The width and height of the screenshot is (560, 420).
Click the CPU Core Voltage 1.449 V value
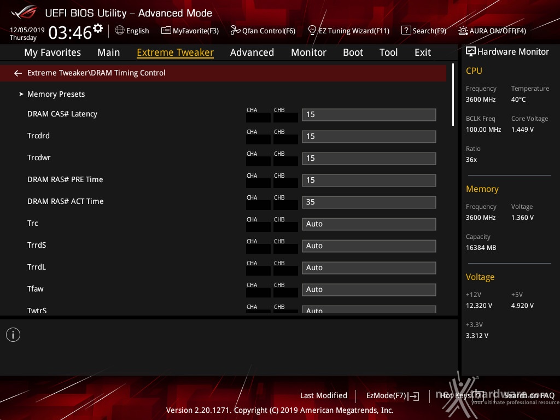click(522, 130)
